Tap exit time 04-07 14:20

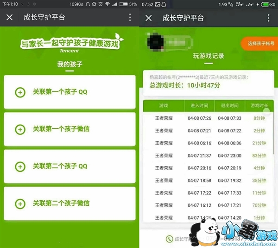pos(230,218)
